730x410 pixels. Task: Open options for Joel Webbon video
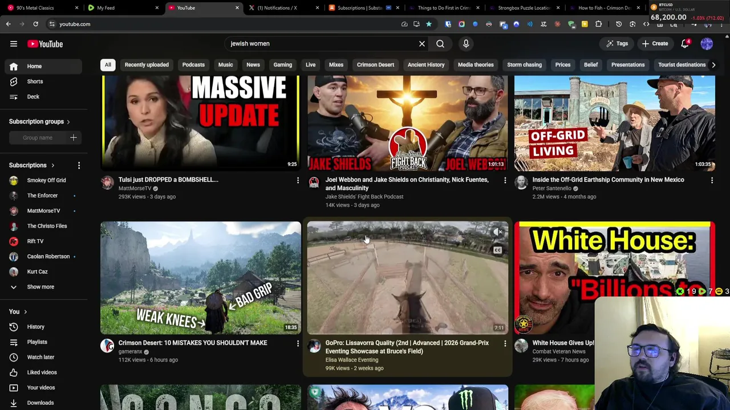click(505, 181)
